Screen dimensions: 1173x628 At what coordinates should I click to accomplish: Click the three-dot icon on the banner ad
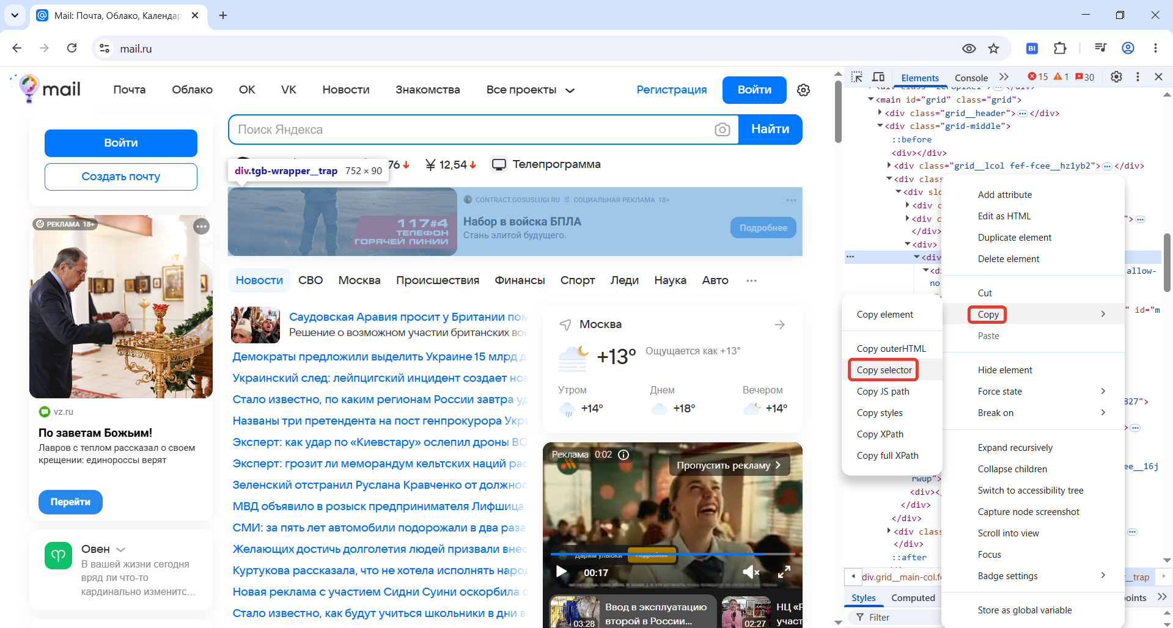tap(791, 200)
